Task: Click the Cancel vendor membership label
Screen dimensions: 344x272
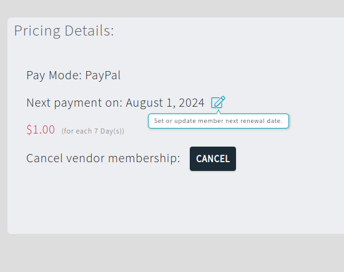Action: click(x=103, y=158)
